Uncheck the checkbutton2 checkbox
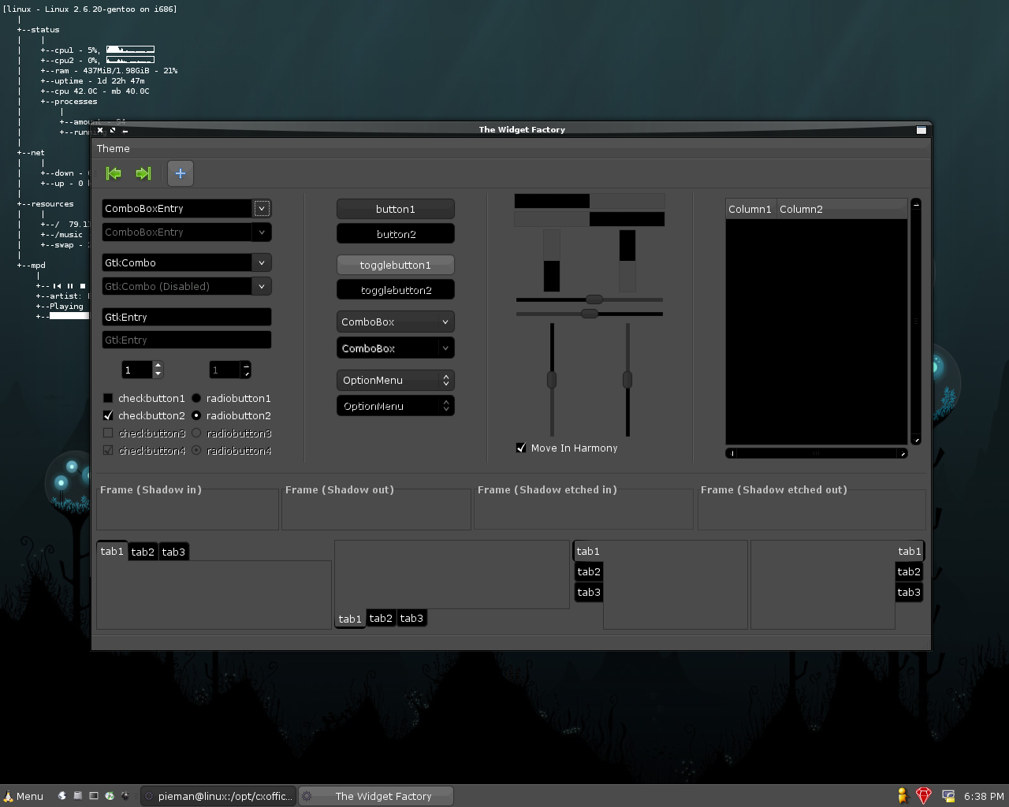The height and width of the screenshot is (807, 1009). 108,415
